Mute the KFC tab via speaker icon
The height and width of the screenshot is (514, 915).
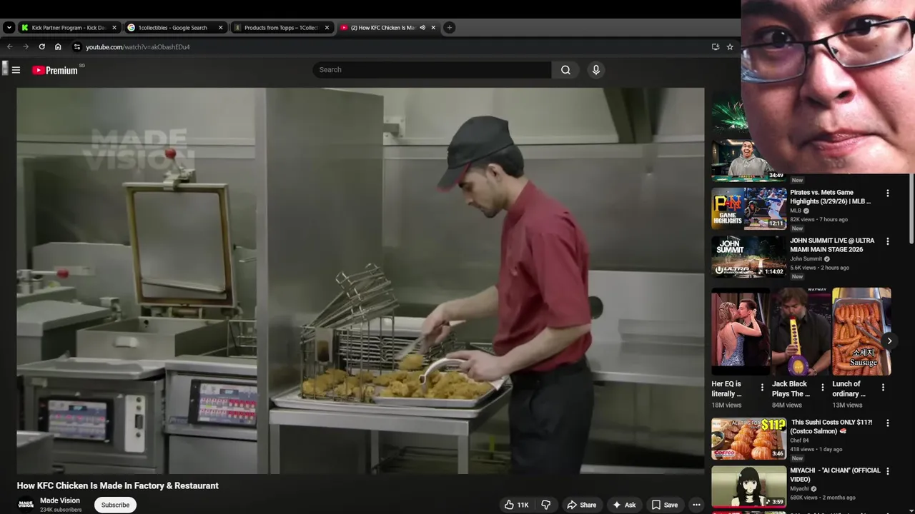pyautogui.click(x=422, y=28)
